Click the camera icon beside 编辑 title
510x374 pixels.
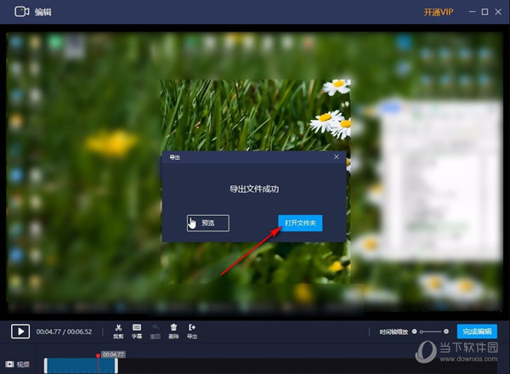[x=22, y=12]
